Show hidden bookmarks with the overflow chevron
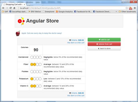The image size is (138, 102). point(116,12)
